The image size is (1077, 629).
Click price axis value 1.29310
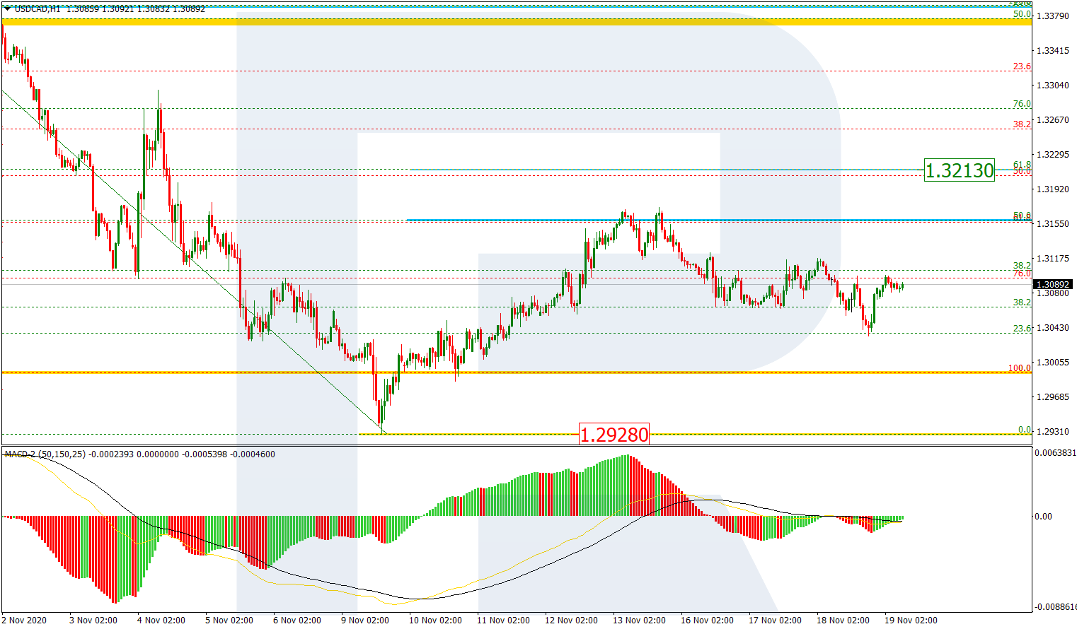(1052, 432)
